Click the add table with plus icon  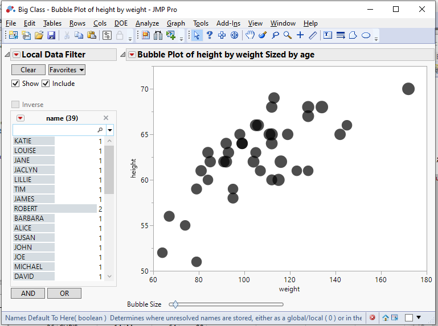(171, 35)
